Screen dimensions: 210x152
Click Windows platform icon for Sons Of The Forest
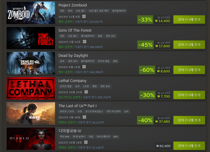click(84, 42)
